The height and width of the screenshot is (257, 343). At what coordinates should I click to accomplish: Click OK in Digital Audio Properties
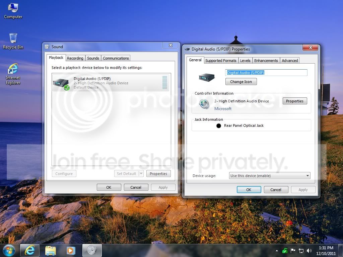(x=249, y=190)
